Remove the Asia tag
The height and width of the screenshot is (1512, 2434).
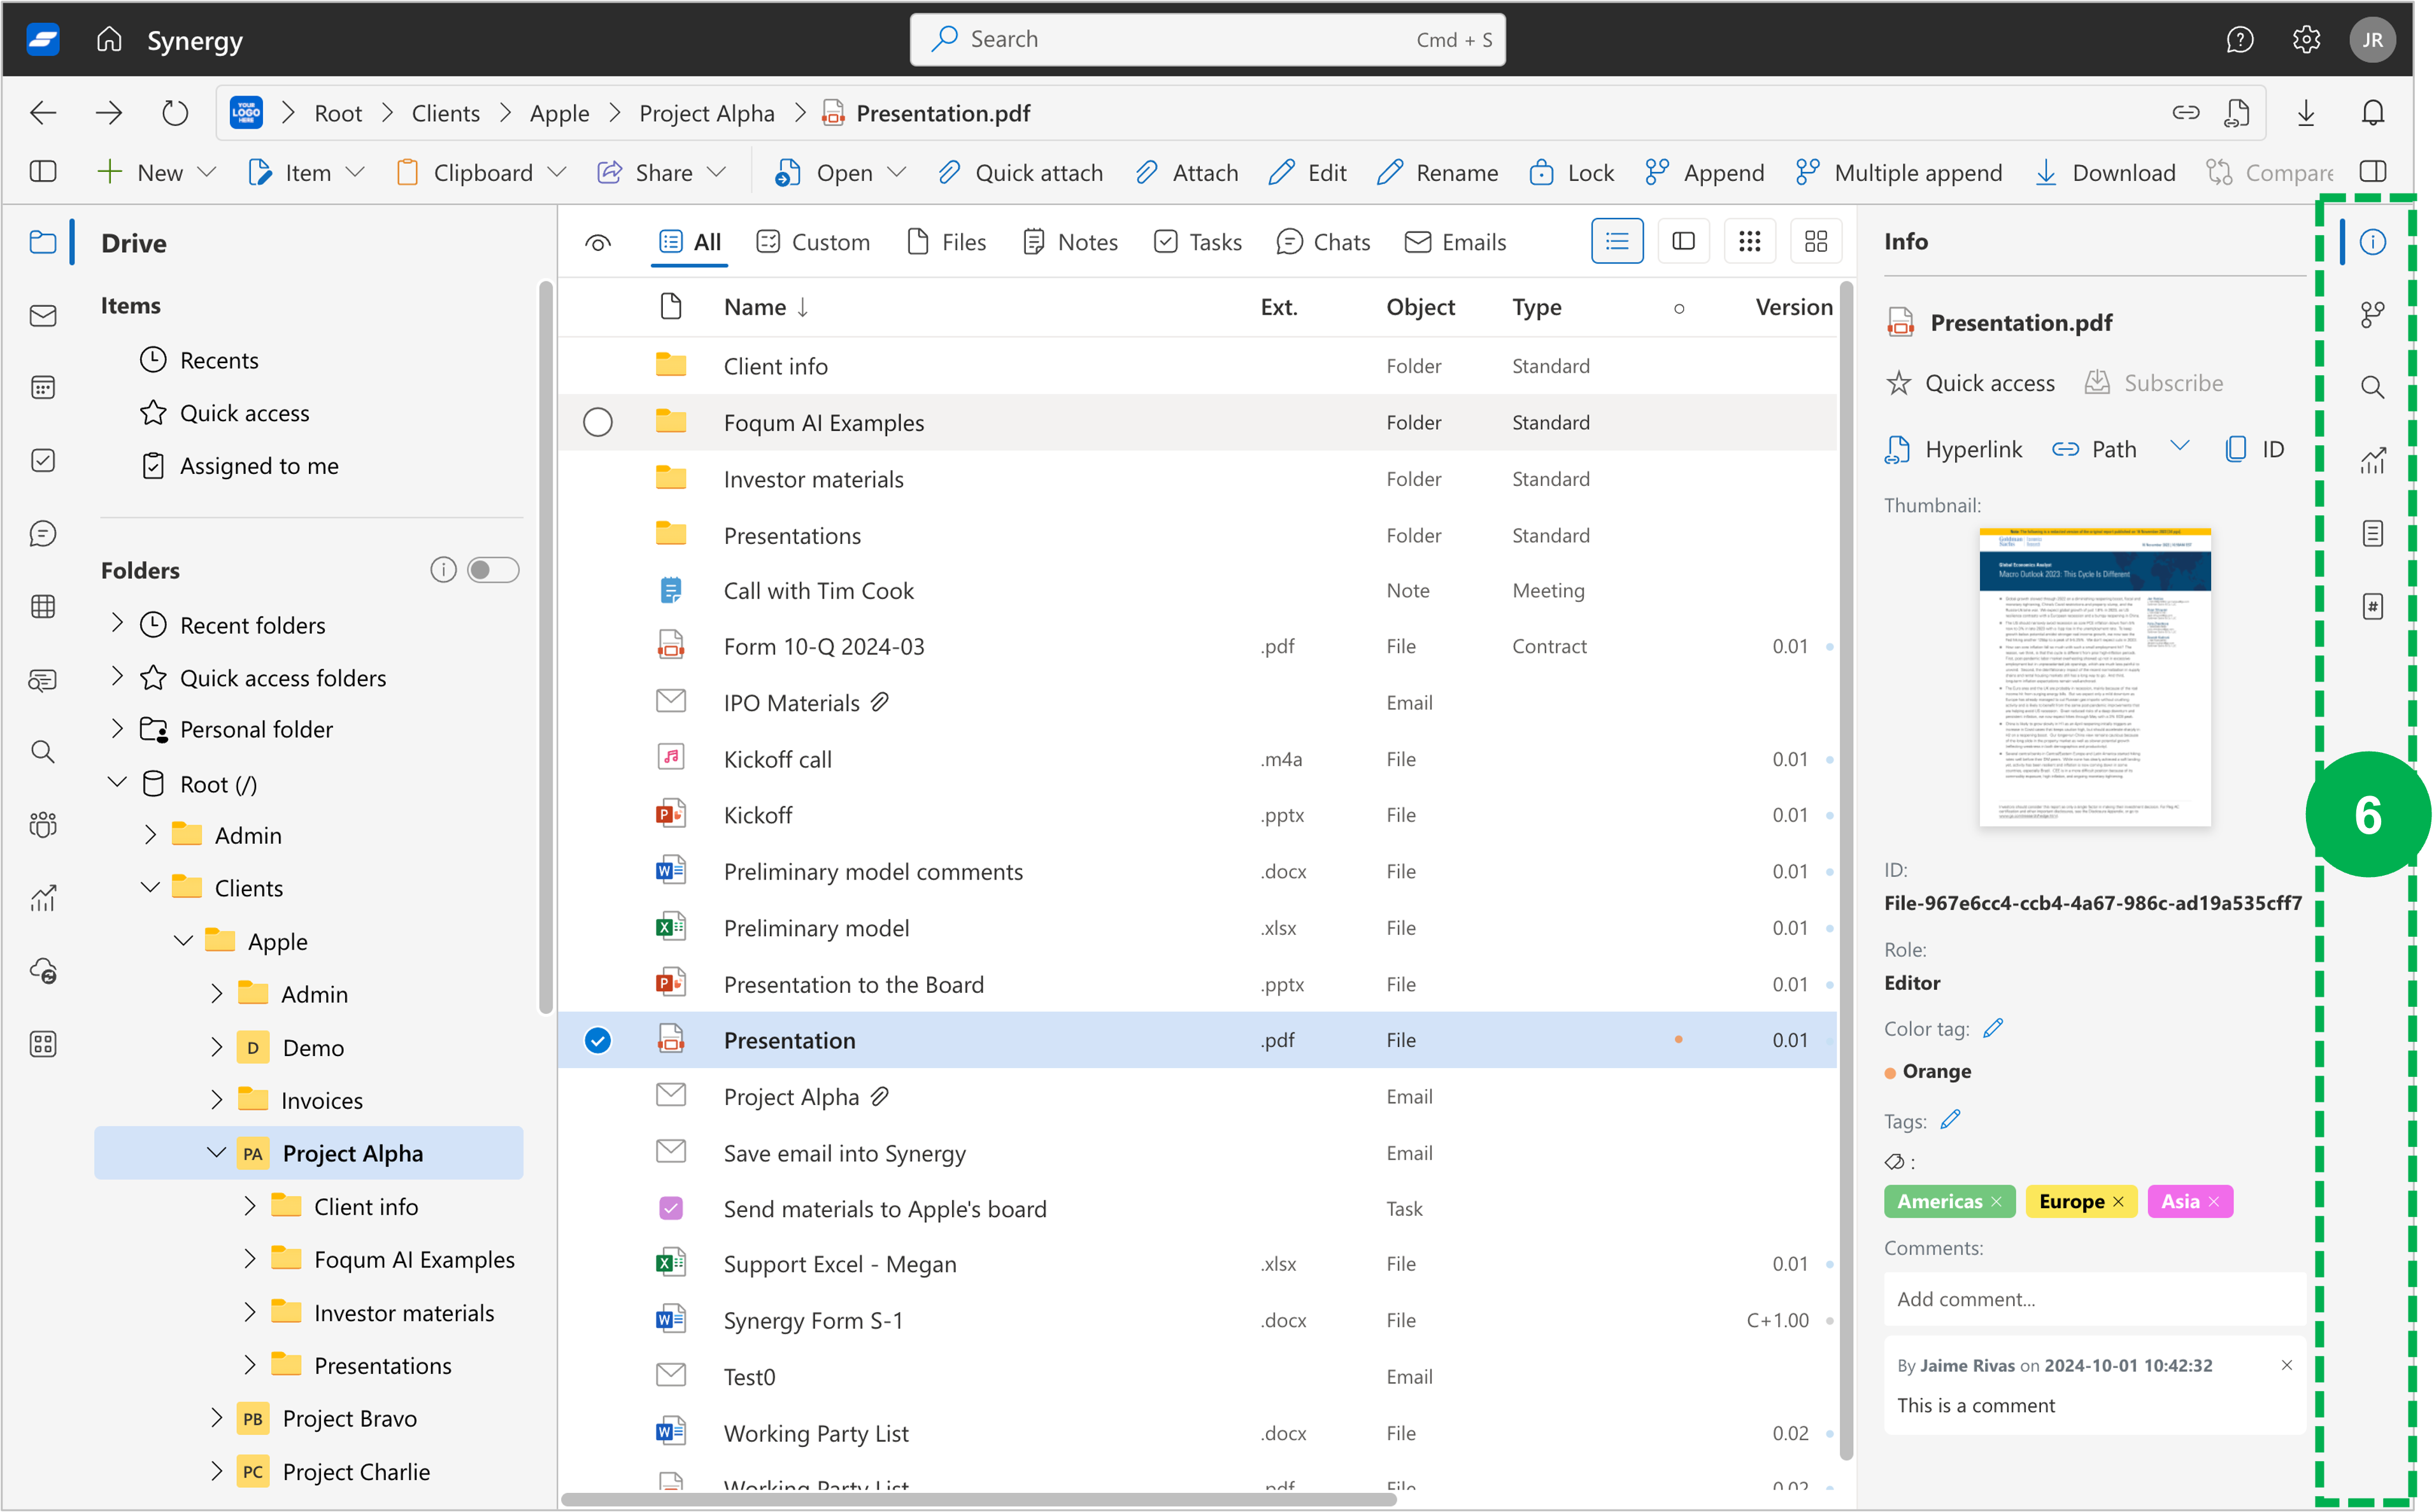pyautogui.click(x=2213, y=1201)
